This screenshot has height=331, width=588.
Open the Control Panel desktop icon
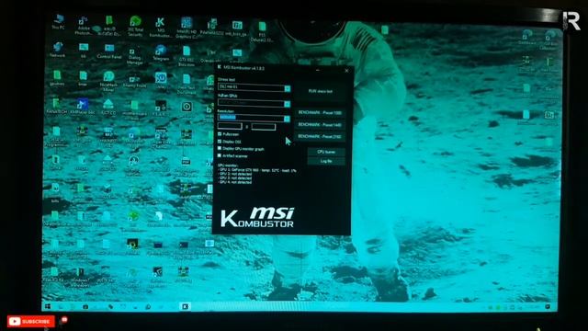point(109,51)
